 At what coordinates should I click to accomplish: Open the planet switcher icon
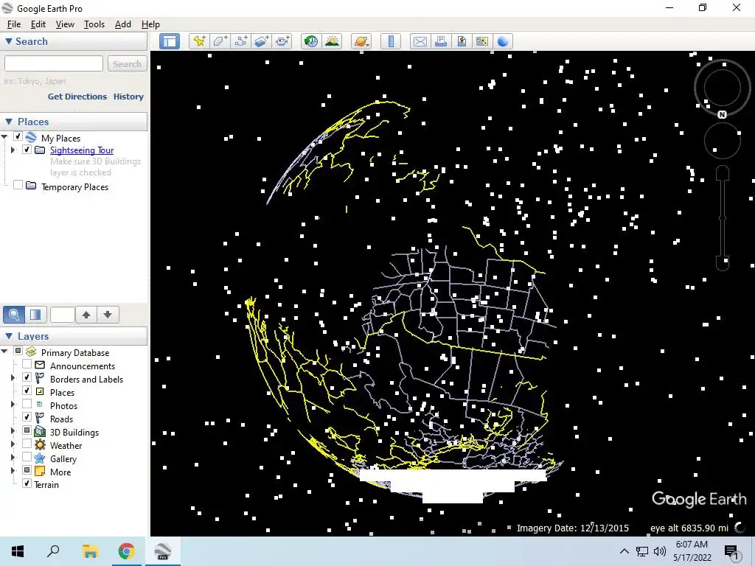[361, 41]
